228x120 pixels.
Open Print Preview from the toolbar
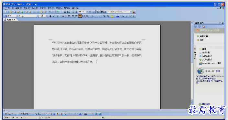pos(30,12)
